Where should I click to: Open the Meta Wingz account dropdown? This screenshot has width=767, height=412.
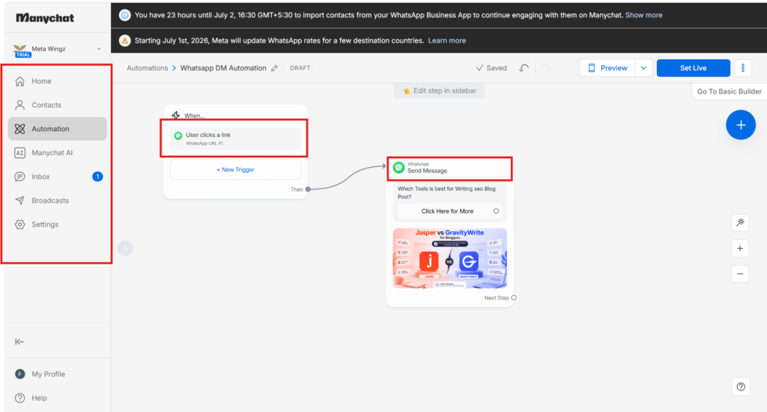(58, 49)
